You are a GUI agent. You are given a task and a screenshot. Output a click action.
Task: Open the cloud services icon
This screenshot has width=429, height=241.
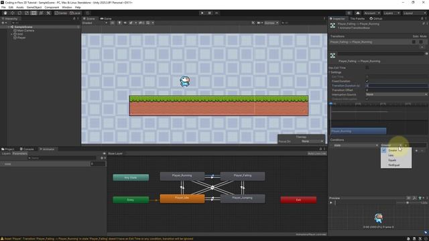358,13
